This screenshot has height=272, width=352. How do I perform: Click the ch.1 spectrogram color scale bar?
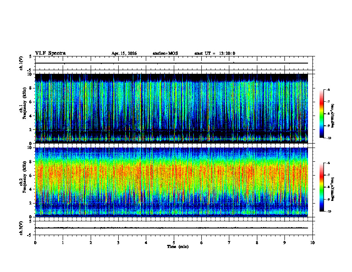(321, 114)
